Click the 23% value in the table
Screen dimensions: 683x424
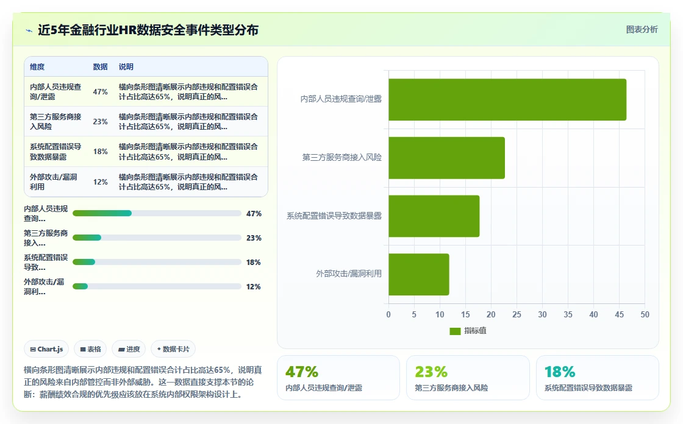click(x=100, y=121)
